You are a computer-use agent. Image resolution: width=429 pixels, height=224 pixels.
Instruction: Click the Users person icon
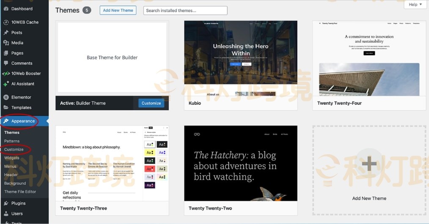(6, 214)
